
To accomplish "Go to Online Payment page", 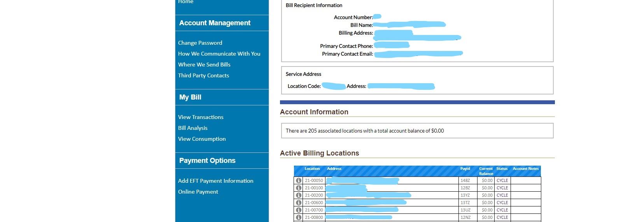I will tap(198, 192).
